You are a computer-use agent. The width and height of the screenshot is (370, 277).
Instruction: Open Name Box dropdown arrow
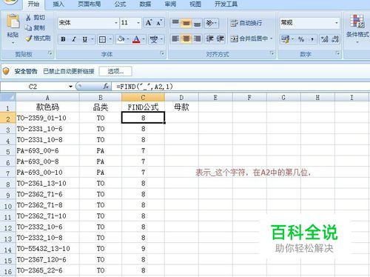point(70,87)
